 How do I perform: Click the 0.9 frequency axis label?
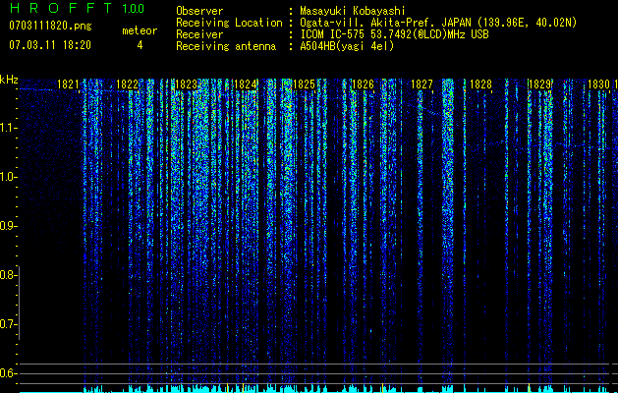[8, 226]
